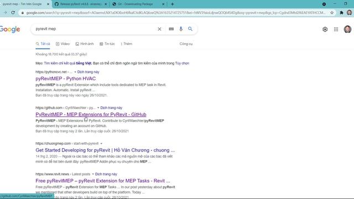Open Google account avatar on the page

(x=347, y=29)
